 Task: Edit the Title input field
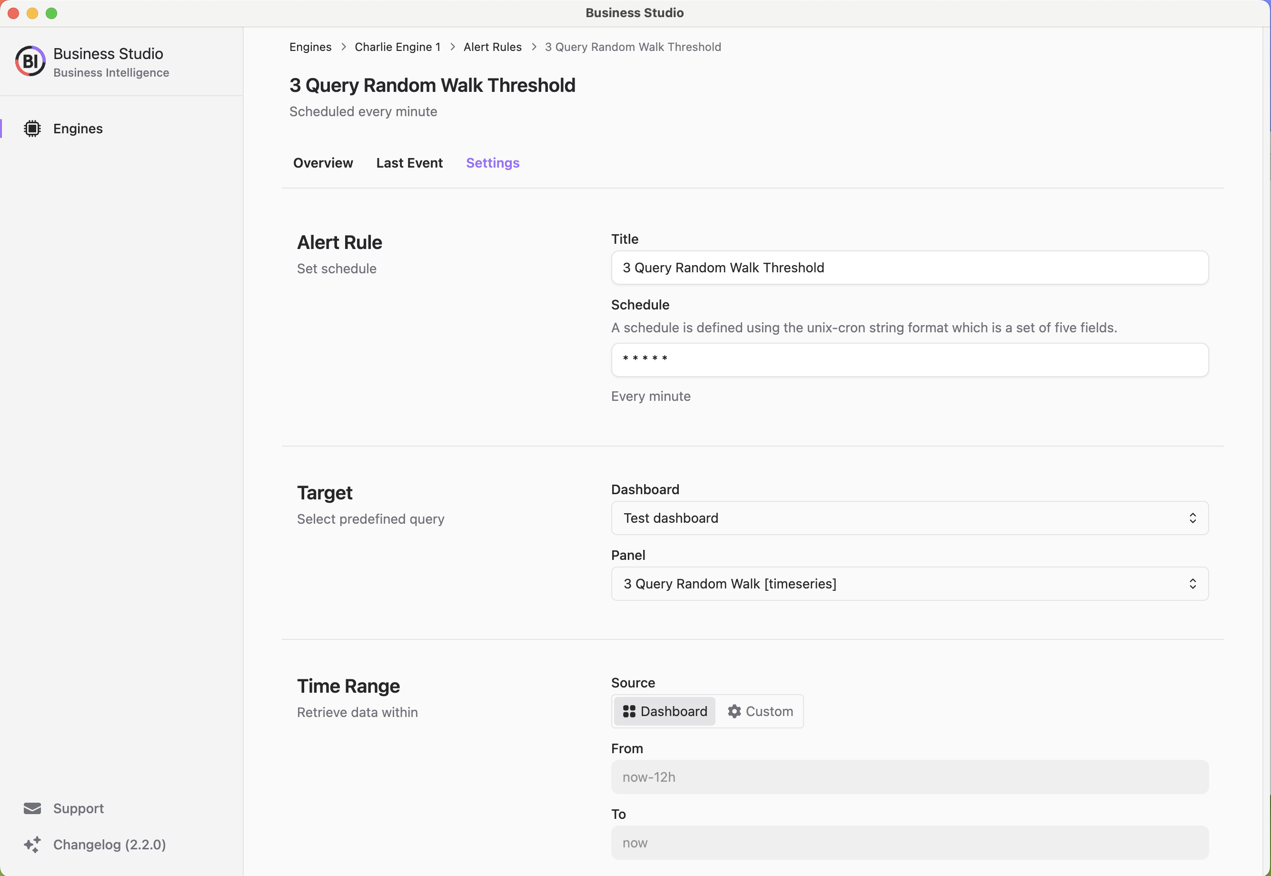(x=910, y=268)
